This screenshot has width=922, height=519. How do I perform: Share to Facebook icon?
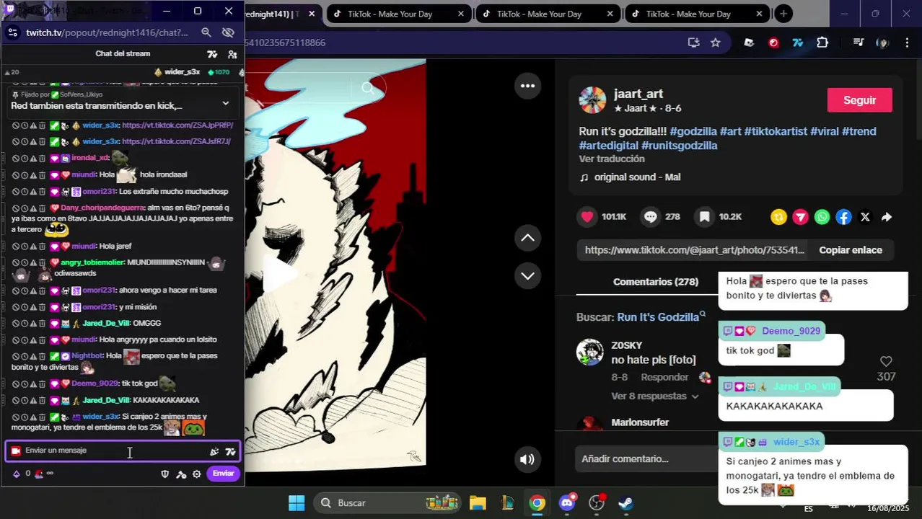(843, 216)
